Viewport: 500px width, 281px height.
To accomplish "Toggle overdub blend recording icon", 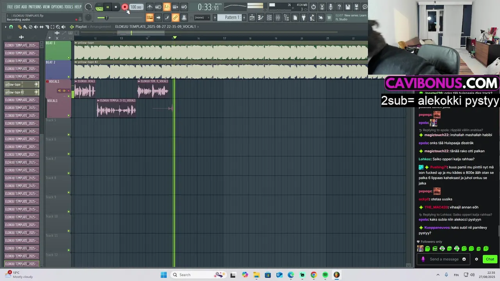I will point(175,7).
